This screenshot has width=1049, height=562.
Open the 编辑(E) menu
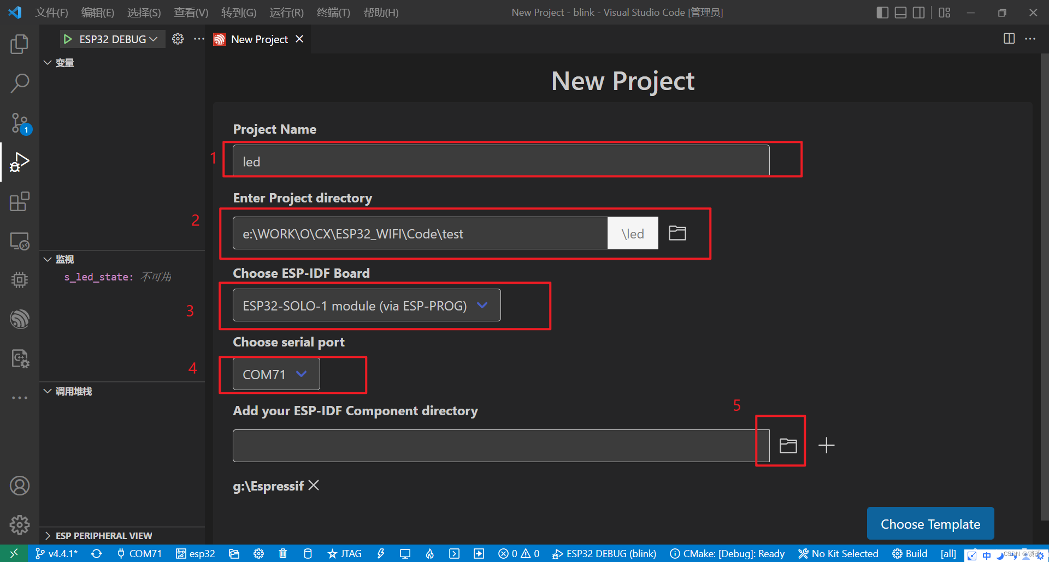coord(98,13)
